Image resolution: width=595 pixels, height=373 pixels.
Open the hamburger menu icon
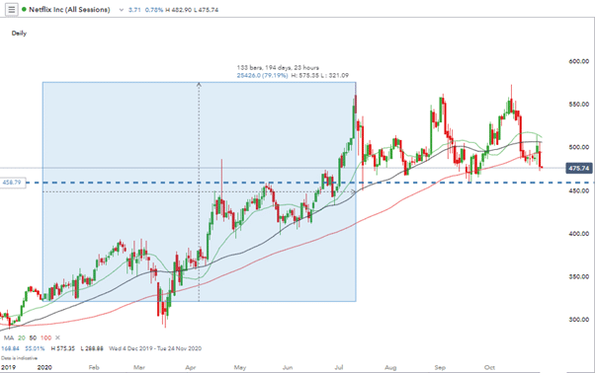[12, 10]
